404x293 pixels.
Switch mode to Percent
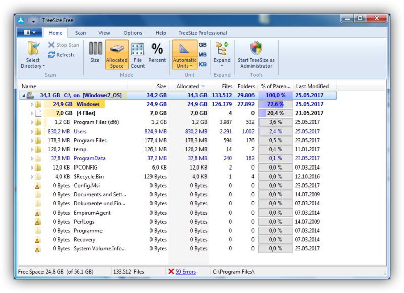point(157,53)
